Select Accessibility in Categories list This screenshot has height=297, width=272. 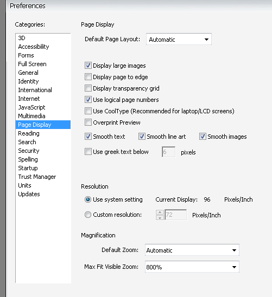34,47
